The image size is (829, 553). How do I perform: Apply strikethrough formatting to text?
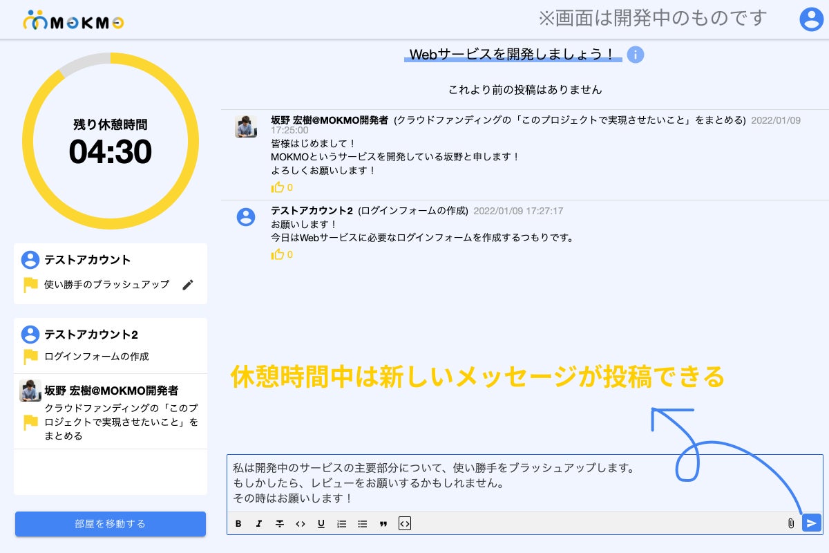click(x=280, y=524)
